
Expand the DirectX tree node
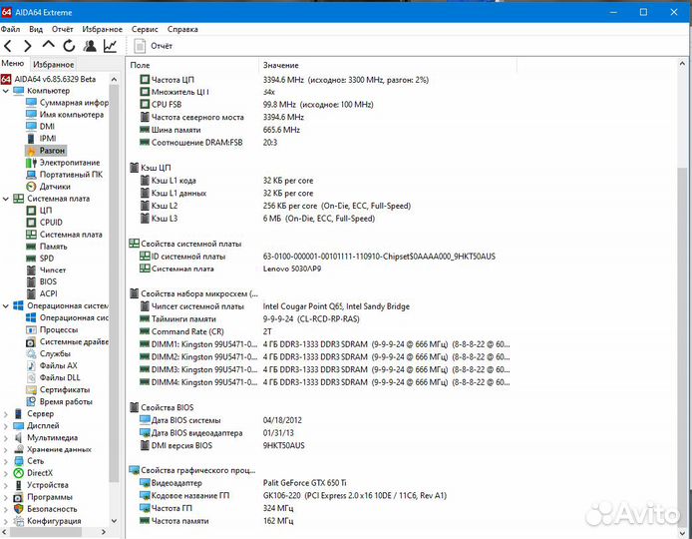click(x=6, y=473)
